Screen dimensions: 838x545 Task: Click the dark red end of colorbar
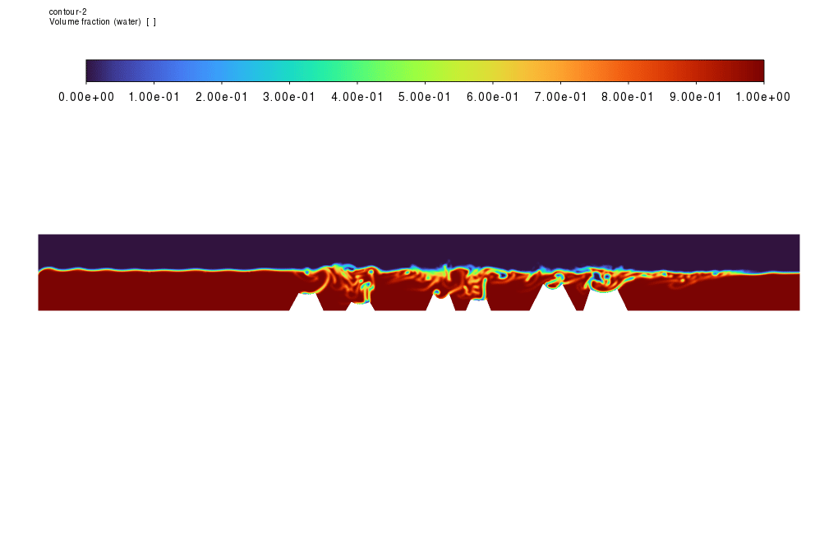[x=756, y=71]
